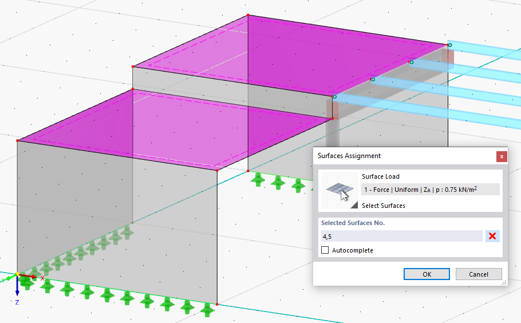The width and height of the screenshot is (521, 323).
Task: Click the Selected Surfaces No. input field
Action: click(401, 237)
